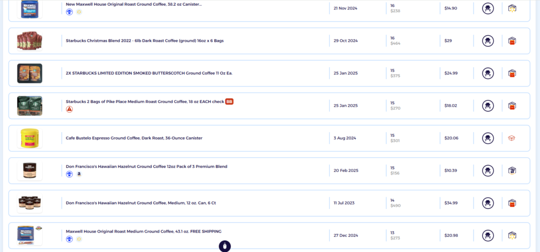Click the revenue value $464

396,43
